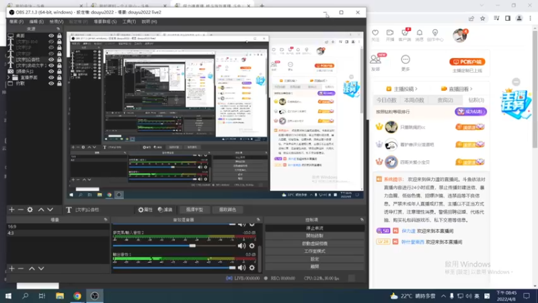Click 工作室模式 studio mode button

(314, 251)
